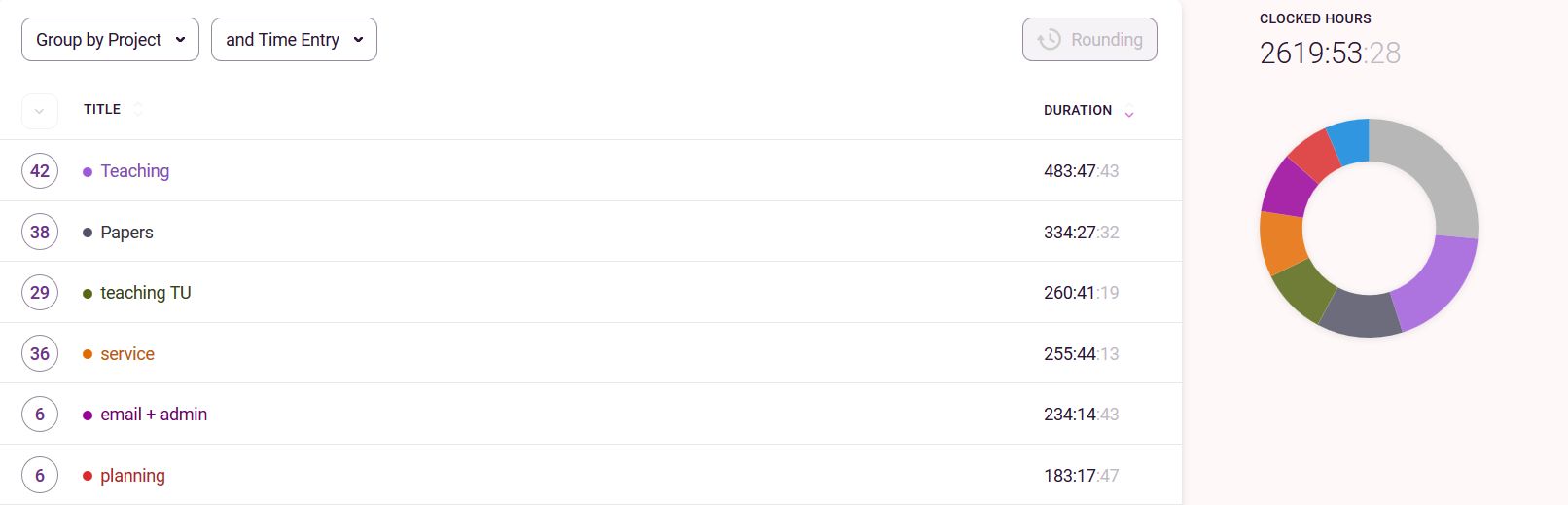Expand the 38 entries badge for Papers
This screenshot has height=505, width=1568.
(40, 233)
